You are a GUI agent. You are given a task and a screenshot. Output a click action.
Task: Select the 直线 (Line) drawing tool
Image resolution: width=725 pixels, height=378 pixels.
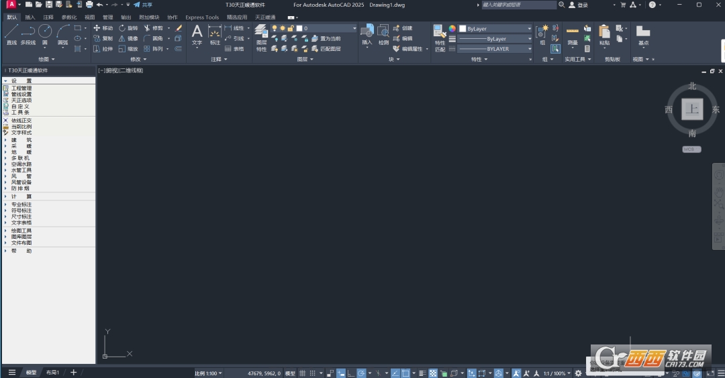click(11, 35)
